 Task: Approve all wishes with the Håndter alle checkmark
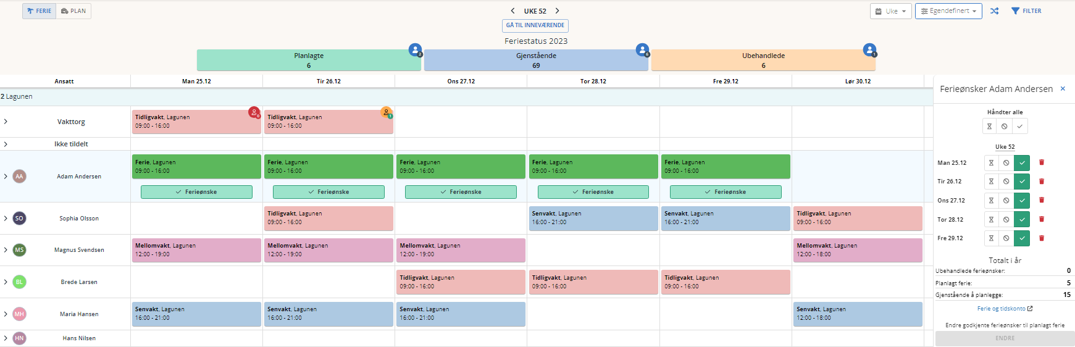[1019, 127]
